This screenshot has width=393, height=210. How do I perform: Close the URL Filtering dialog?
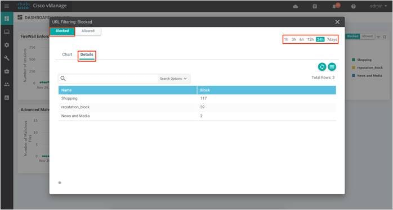point(337,22)
